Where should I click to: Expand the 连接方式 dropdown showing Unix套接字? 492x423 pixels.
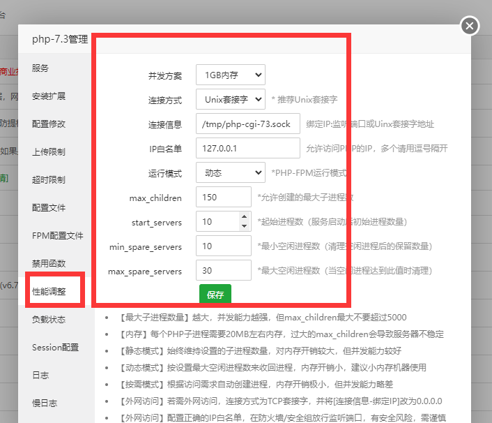coord(231,99)
